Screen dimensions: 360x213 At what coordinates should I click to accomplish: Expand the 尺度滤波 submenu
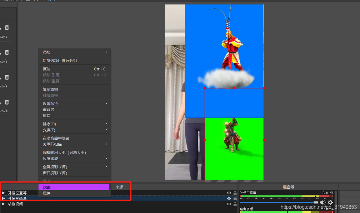click(106, 158)
